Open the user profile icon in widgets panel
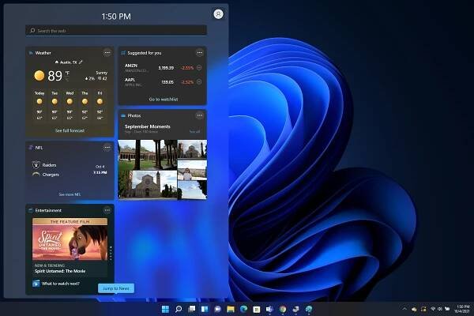The image size is (474, 316). tap(218, 14)
